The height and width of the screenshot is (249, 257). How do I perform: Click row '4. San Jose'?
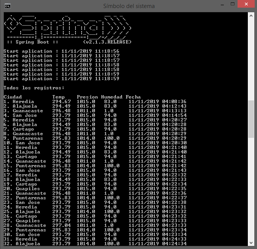tap(95, 115)
